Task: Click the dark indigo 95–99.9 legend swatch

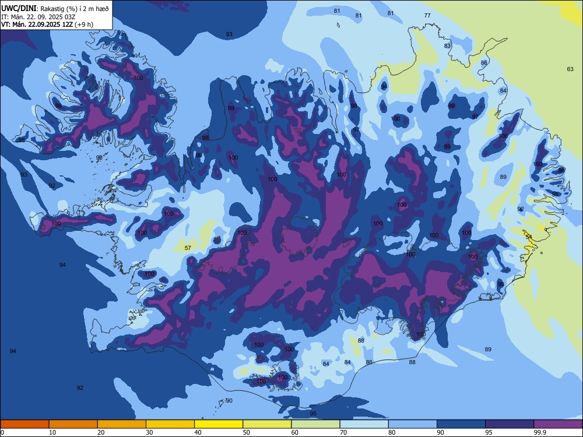Action: pos(510,424)
